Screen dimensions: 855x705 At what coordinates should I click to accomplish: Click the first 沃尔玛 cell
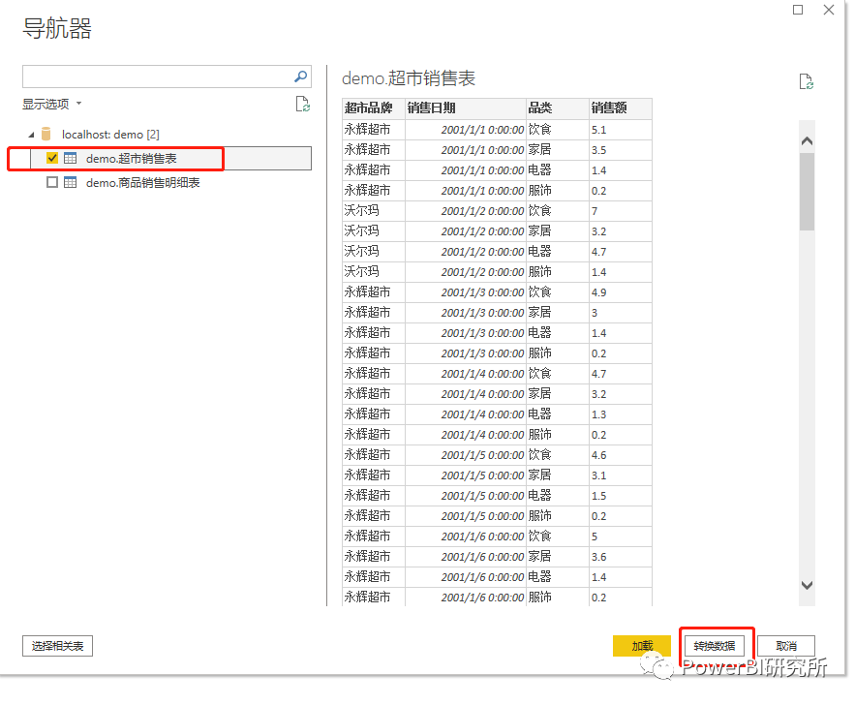tap(374, 210)
